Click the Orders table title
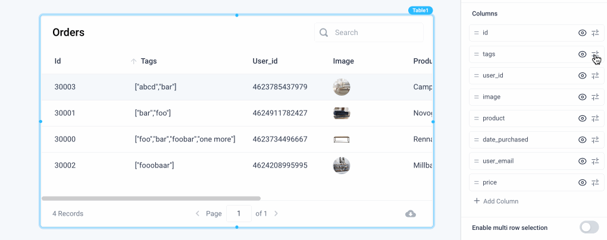The height and width of the screenshot is (240, 607). click(68, 33)
